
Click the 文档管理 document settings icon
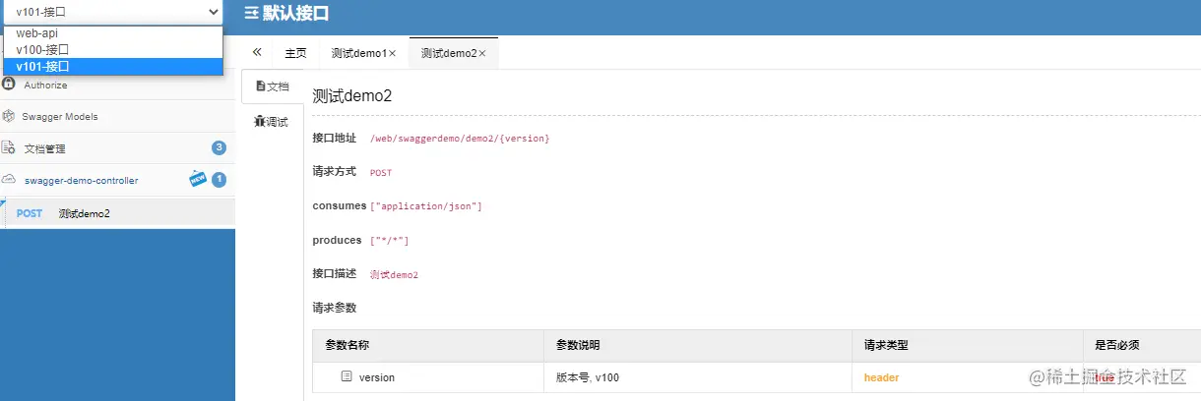pyautogui.click(x=10, y=148)
